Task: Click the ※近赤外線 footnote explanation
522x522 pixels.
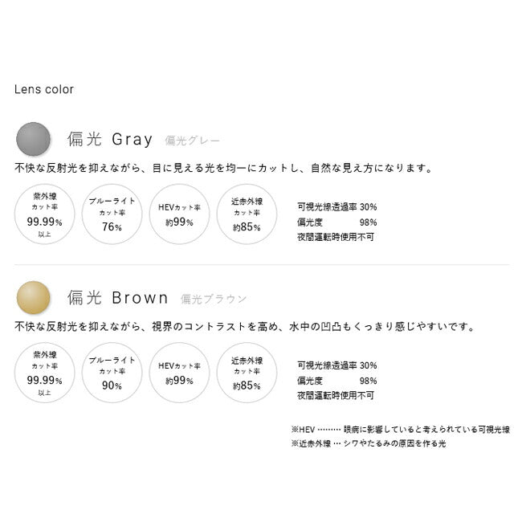Action: coord(368,443)
